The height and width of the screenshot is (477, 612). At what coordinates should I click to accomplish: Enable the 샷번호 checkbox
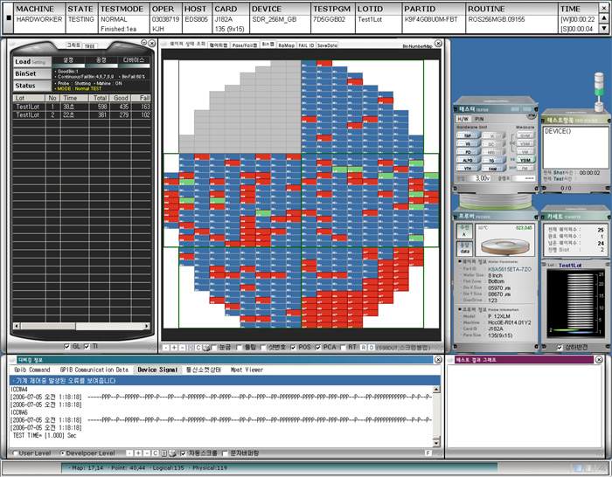(x=263, y=347)
